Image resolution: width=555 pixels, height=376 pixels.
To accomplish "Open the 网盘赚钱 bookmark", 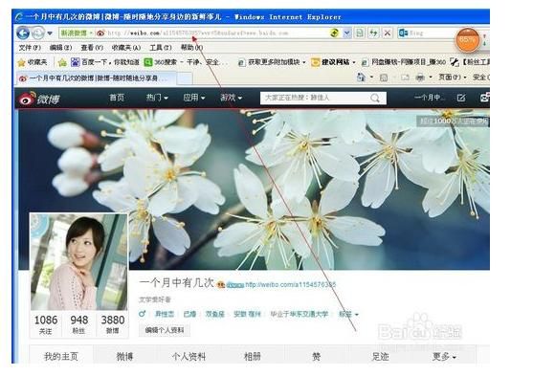I will point(403,62).
